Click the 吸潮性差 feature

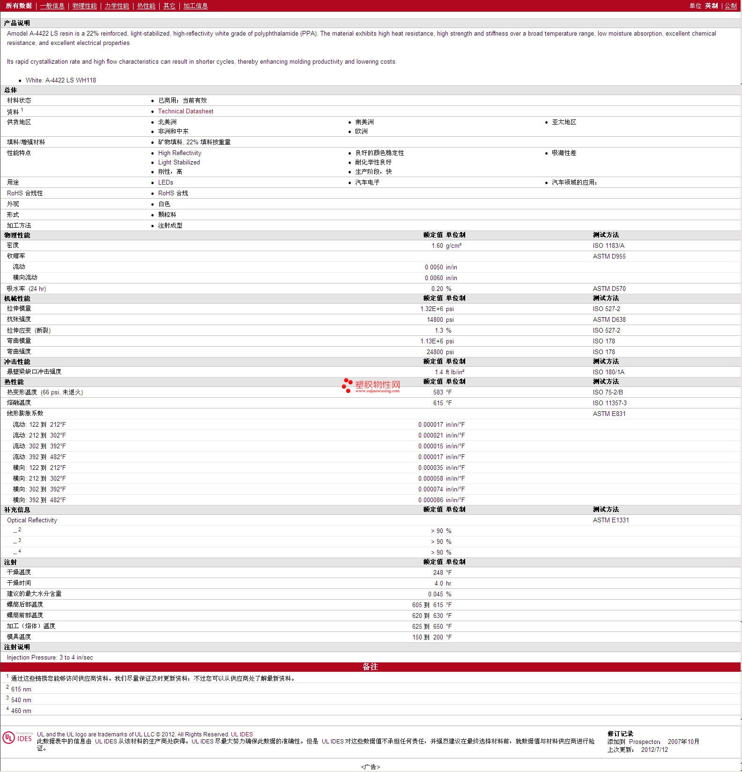click(x=564, y=153)
